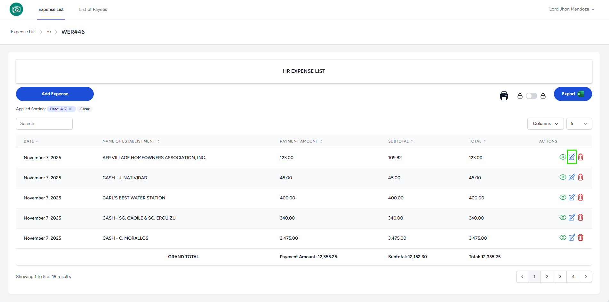Click payment amount 3,475.00
The width and height of the screenshot is (609, 302).
pos(289,238)
